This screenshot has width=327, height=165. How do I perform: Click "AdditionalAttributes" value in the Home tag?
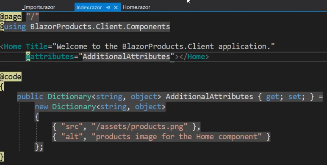126,57
